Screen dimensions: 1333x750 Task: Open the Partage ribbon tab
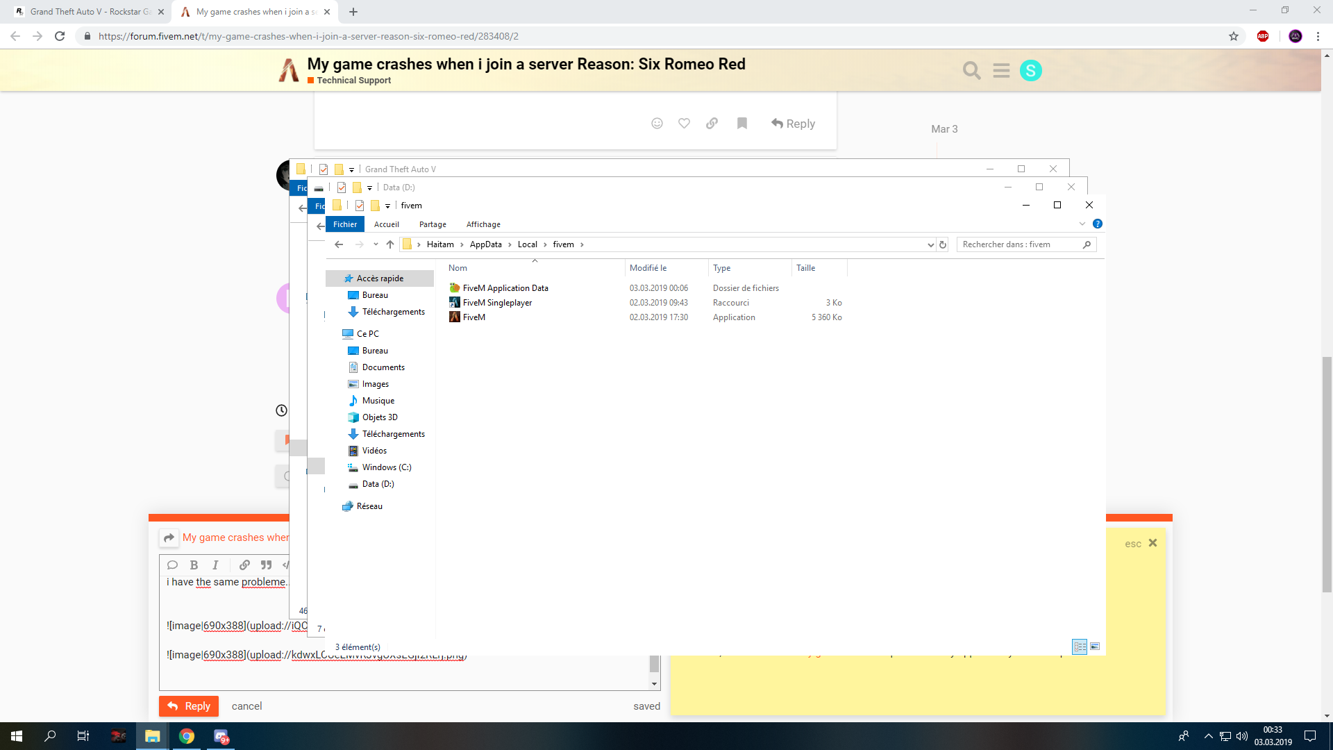click(433, 224)
